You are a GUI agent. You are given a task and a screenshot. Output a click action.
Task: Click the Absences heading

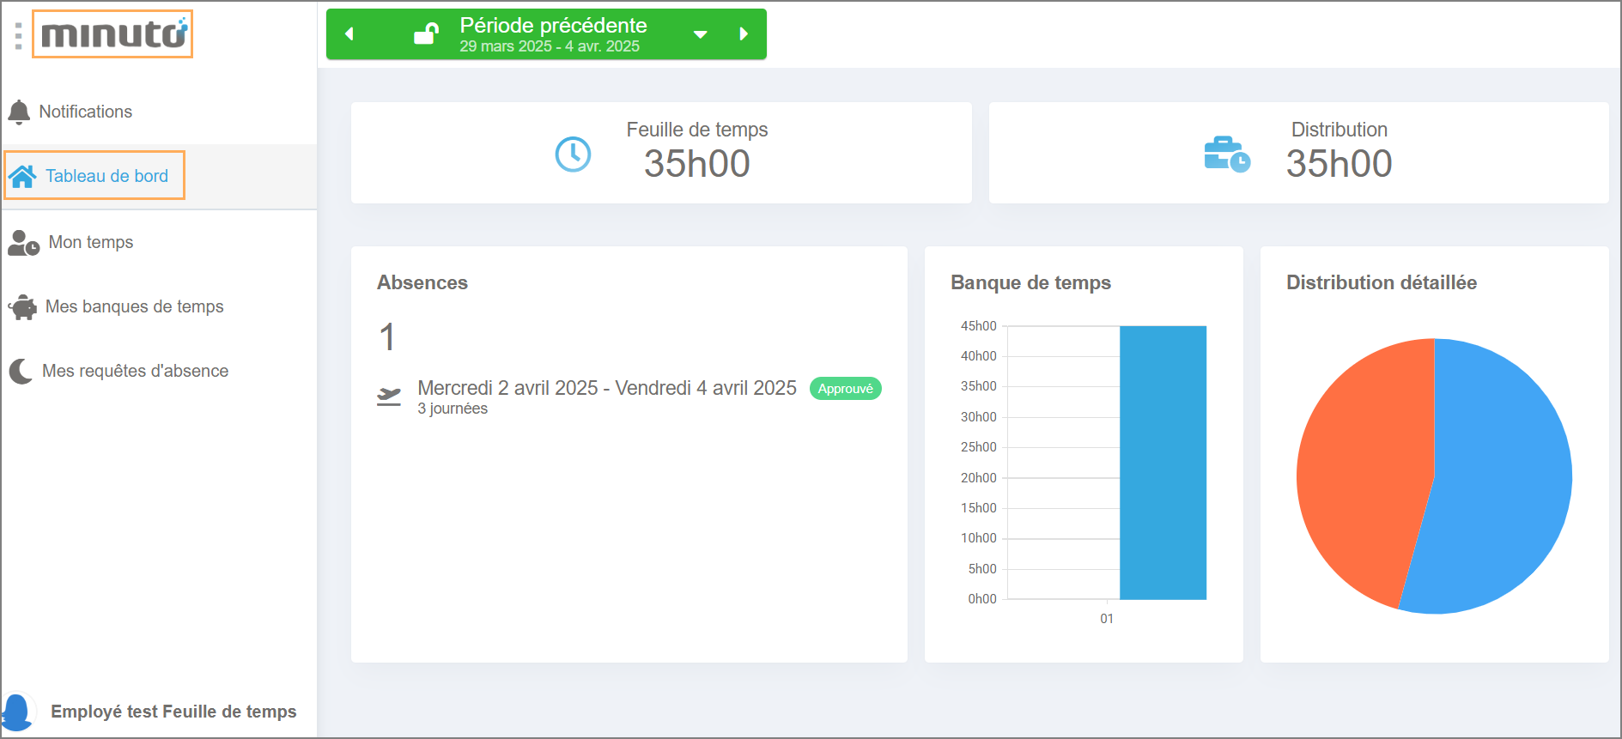coord(422,282)
